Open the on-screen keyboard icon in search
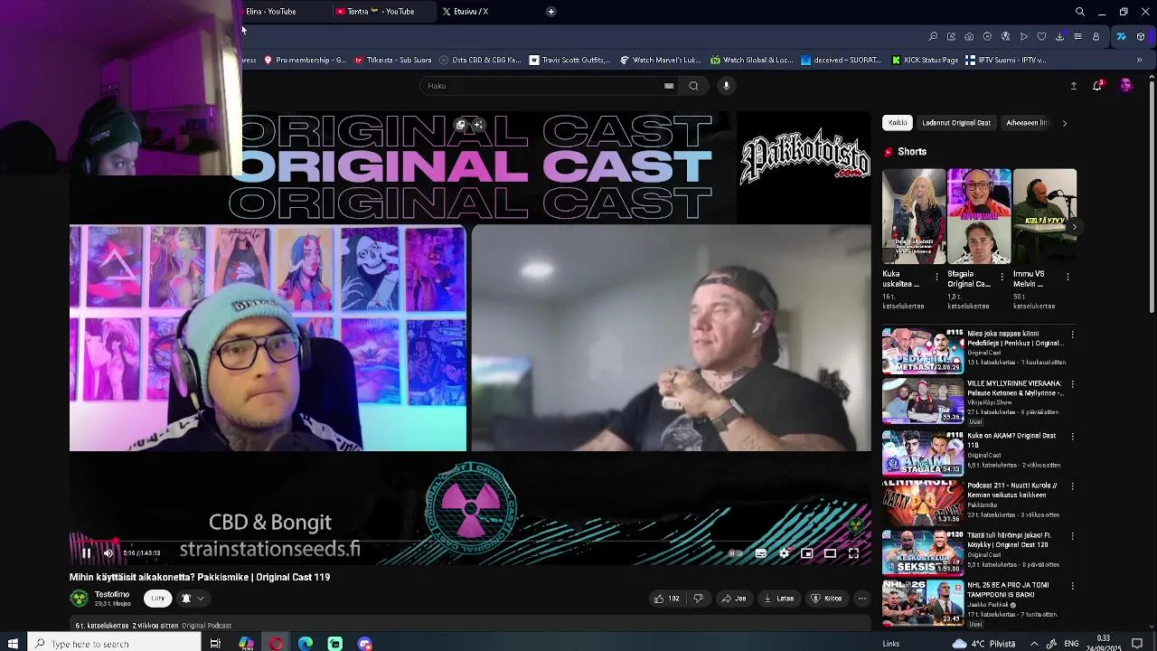The height and width of the screenshot is (651, 1157). (669, 86)
